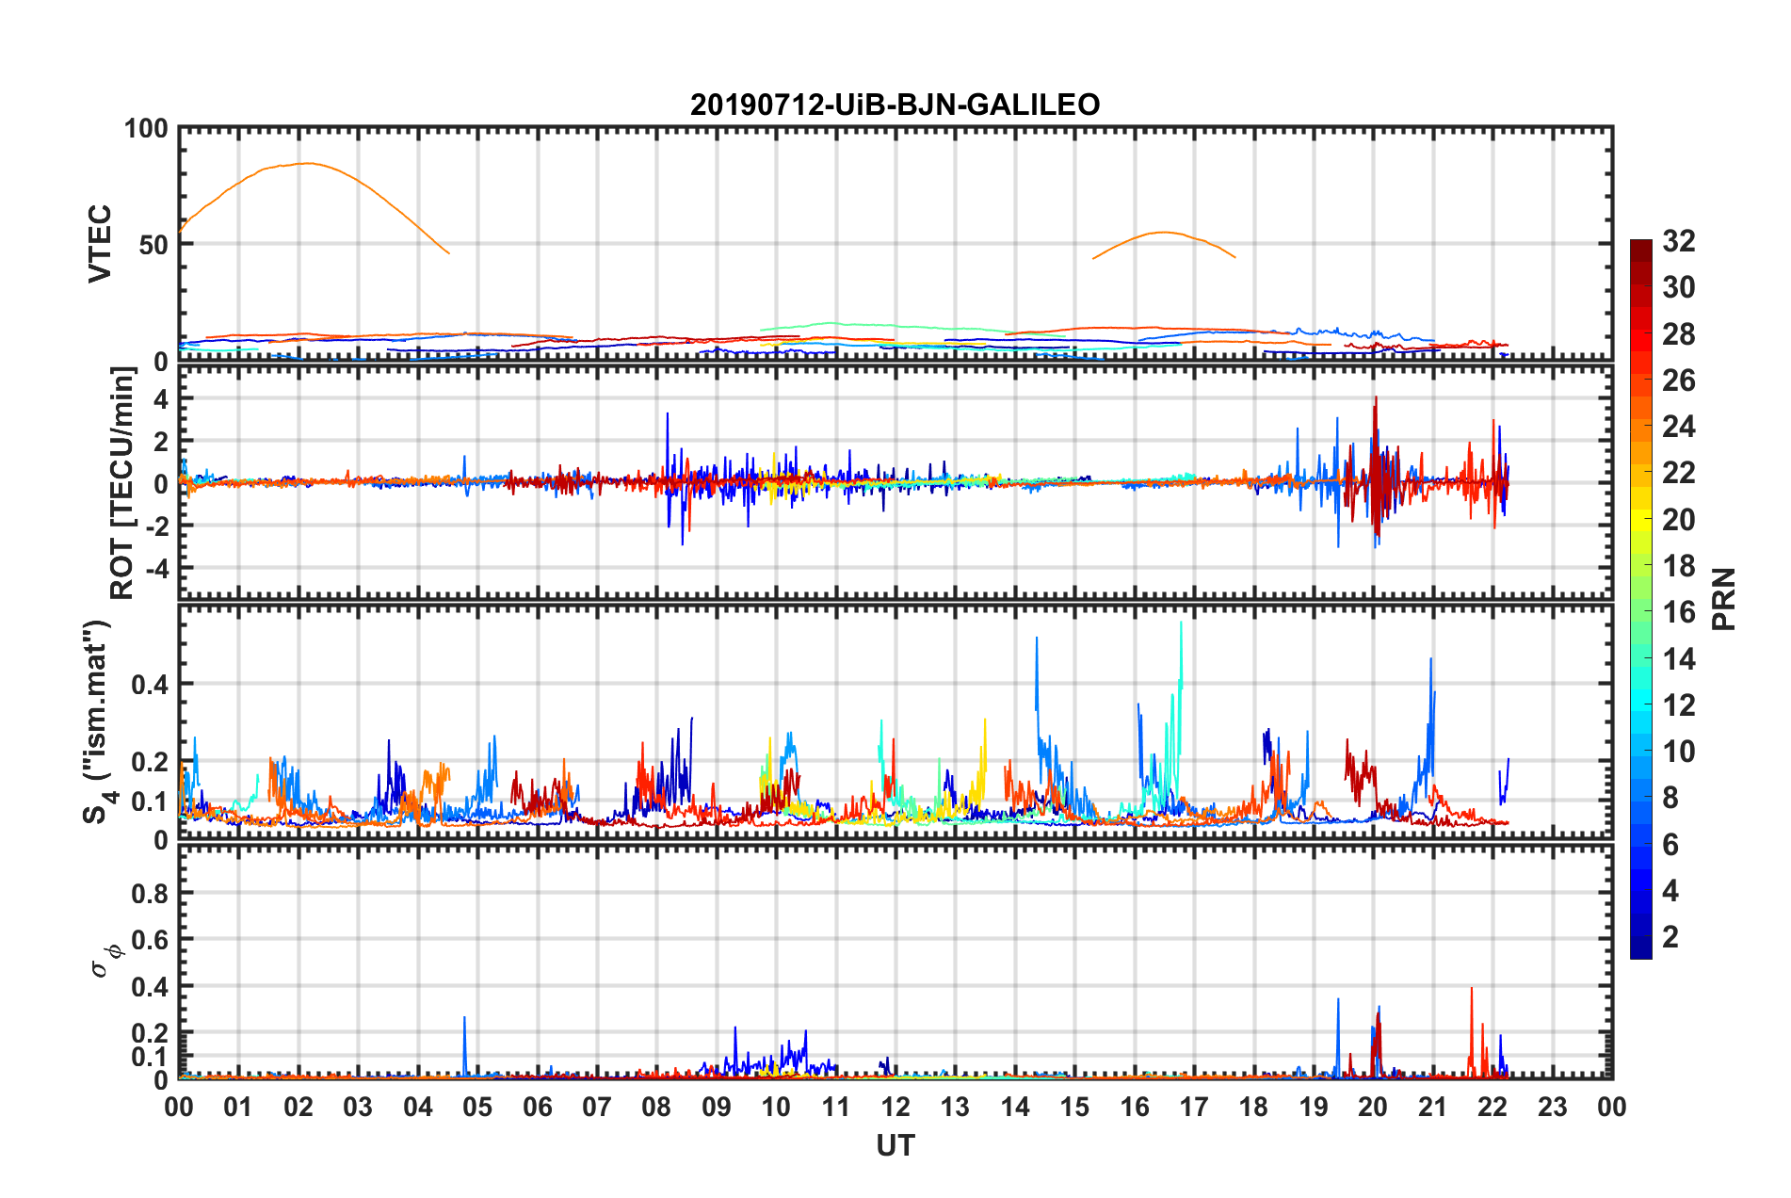Click the 24 label on the PRN colorbar

(x=1679, y=427)
